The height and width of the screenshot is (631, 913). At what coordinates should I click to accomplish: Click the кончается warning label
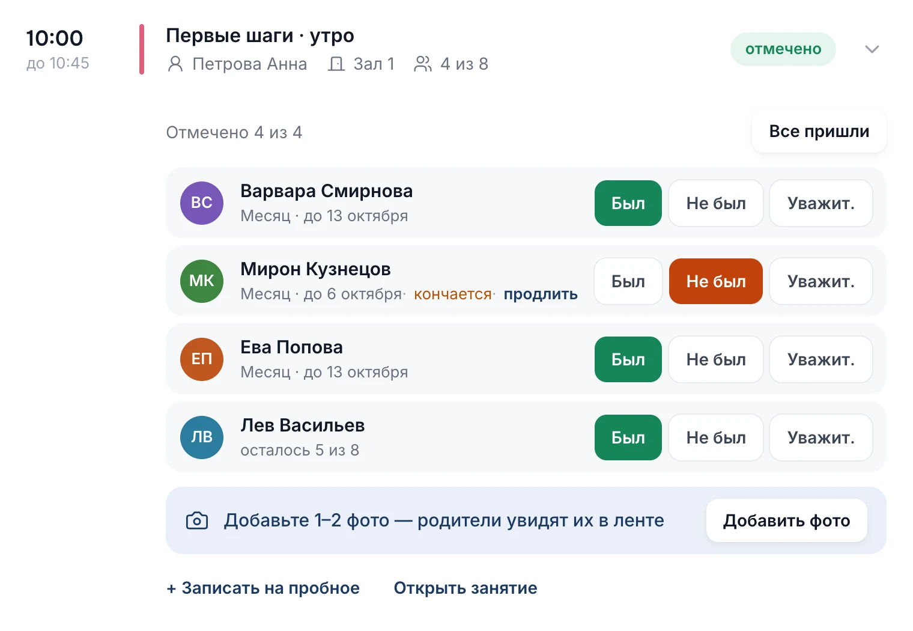(x=453, y=294)
